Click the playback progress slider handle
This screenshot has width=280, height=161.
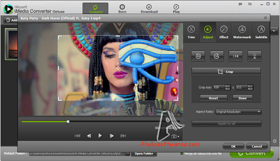tap(68, 122)
